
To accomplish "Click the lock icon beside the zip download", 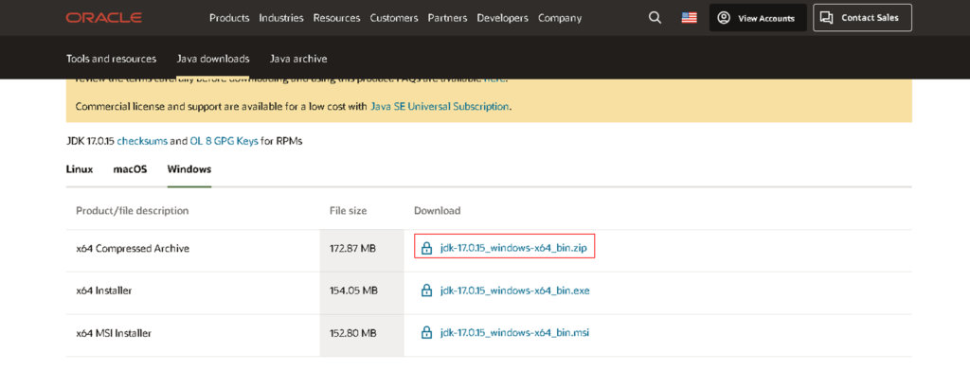I will 426,249.
